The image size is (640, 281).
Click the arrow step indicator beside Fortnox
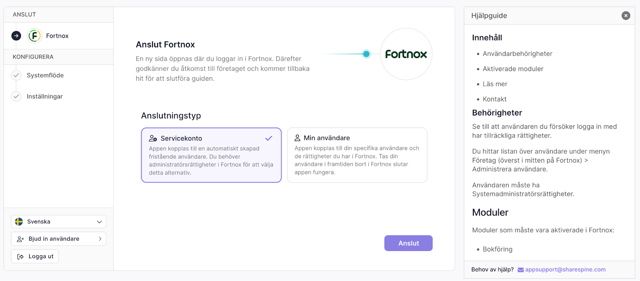[x=16, y=36]
